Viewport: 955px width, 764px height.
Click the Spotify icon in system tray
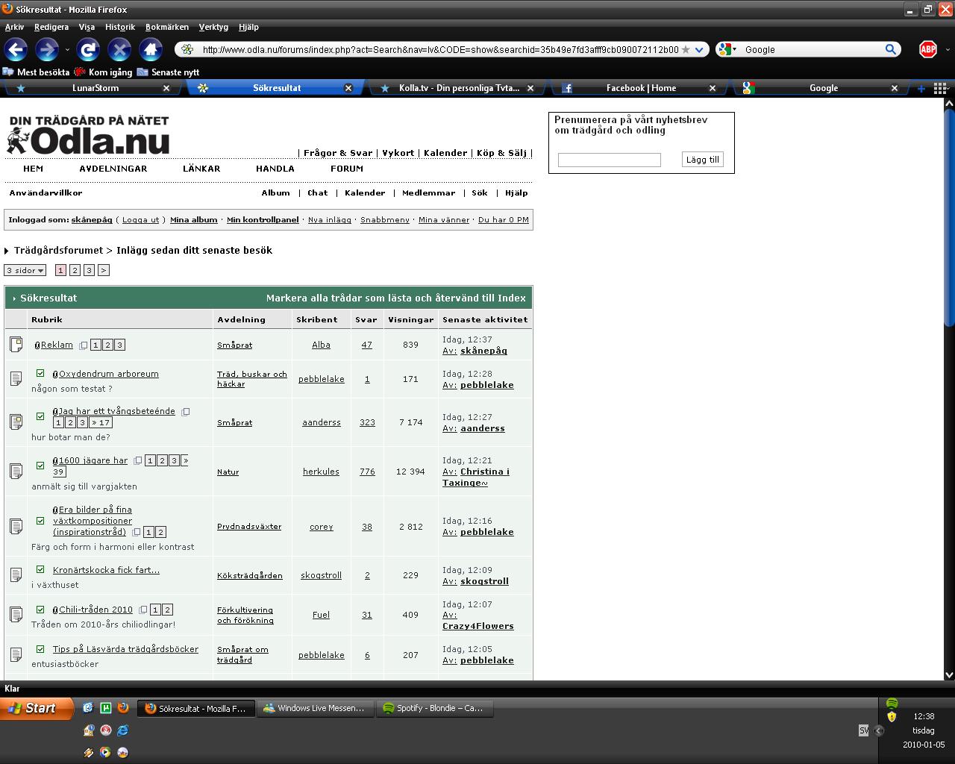click(892, 704)
